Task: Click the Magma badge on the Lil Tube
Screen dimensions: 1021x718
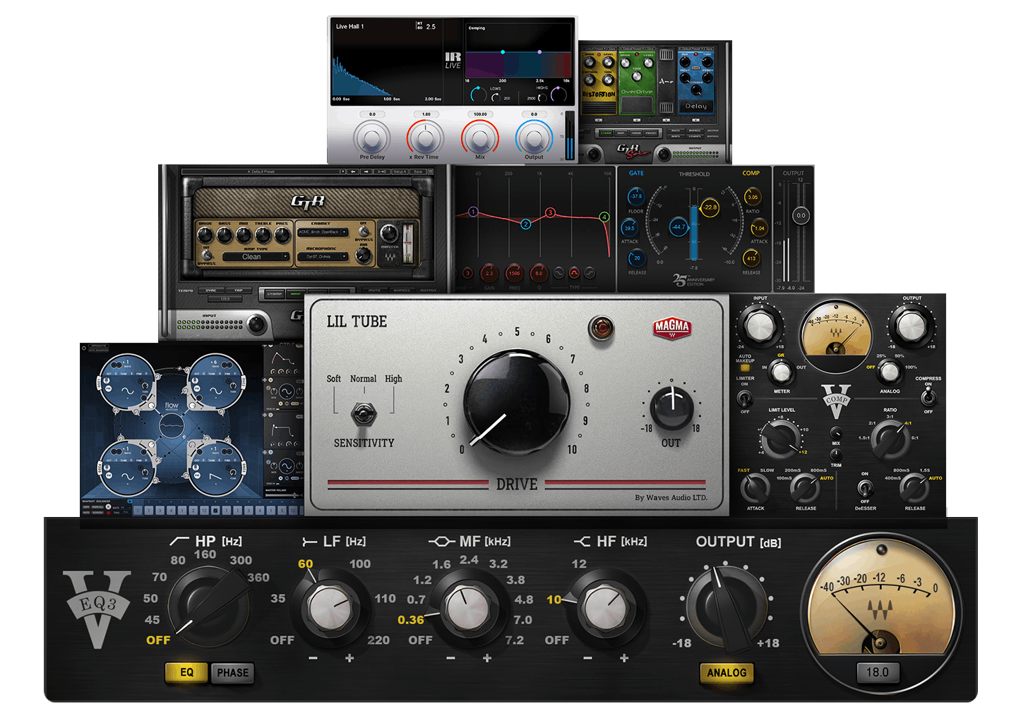Action: tap(671, 329)
